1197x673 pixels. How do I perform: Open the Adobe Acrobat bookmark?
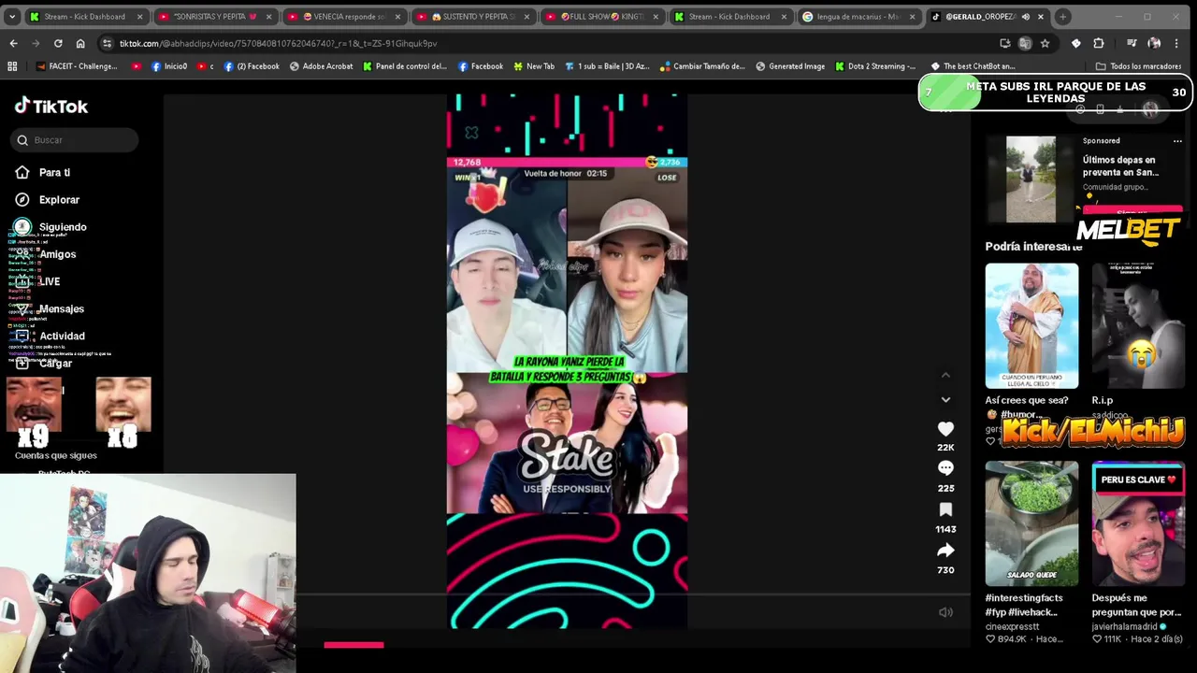click(x=322, y=66)
